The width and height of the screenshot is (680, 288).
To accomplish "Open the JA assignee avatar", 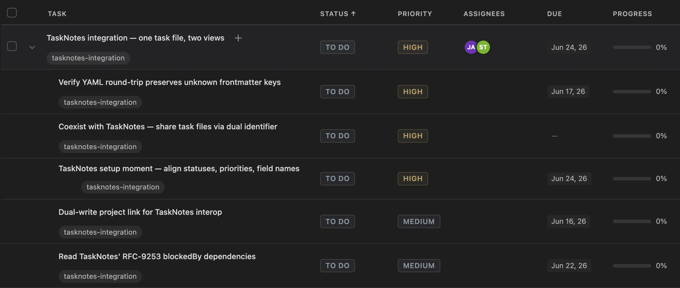I will (471, 47).
